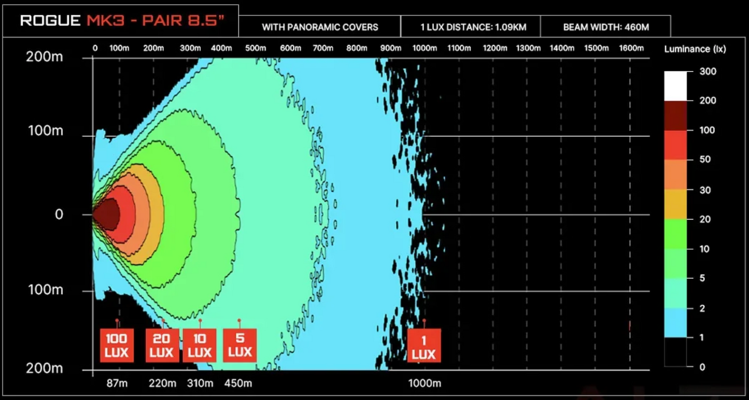This screenshot has height=400, width=749.
Task: Select the orange 30-50 legend swatch
Action: point(675,175)
